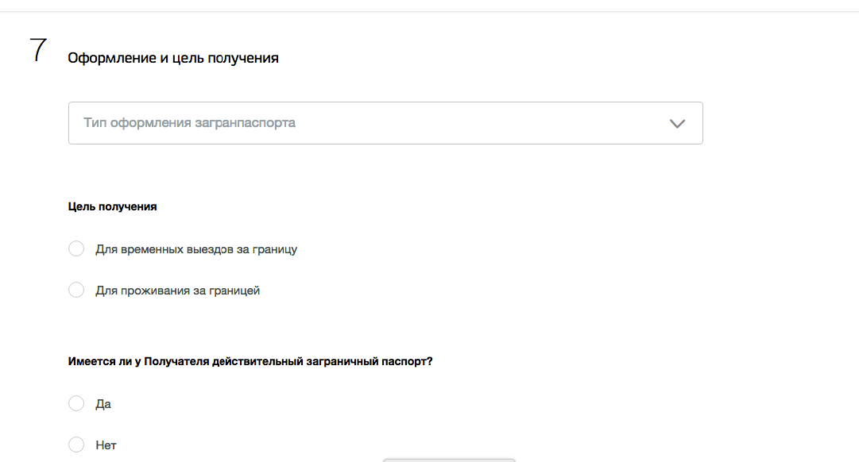Image resolution: width=859 pixels, height=462 pixels.
Task: Select the "Для временных выездов за границу" radio button
Action: [x=76, y=249]
